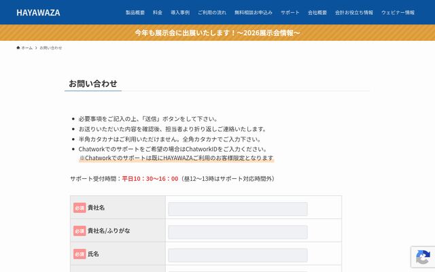Click the HAYAWAZA logo
Viewport: 435px width, 272px height.
[x=38, y=12]
